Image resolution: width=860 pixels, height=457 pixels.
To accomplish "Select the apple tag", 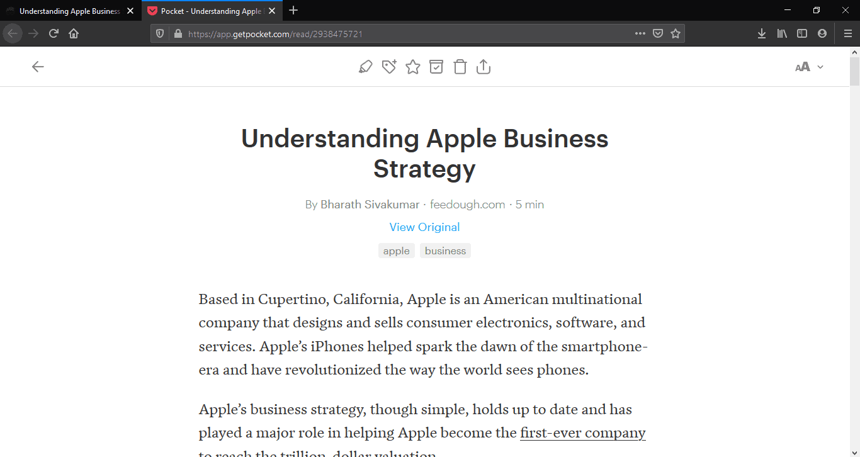I will click(397, 251).
